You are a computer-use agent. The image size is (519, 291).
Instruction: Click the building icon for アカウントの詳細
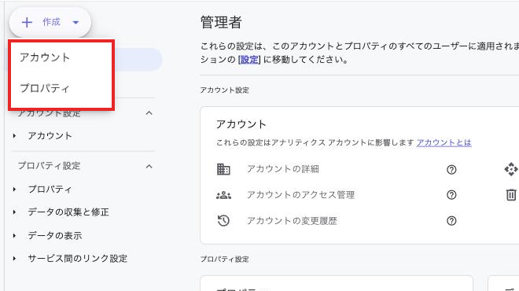[223, 169]
